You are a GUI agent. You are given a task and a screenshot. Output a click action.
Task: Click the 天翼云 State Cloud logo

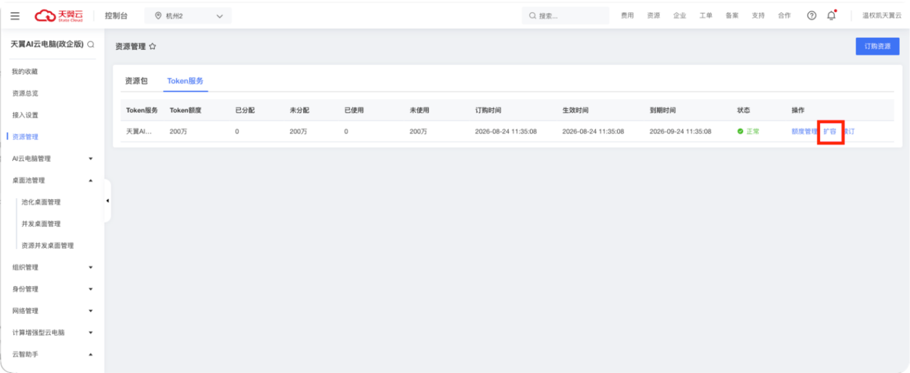[59, 16]
